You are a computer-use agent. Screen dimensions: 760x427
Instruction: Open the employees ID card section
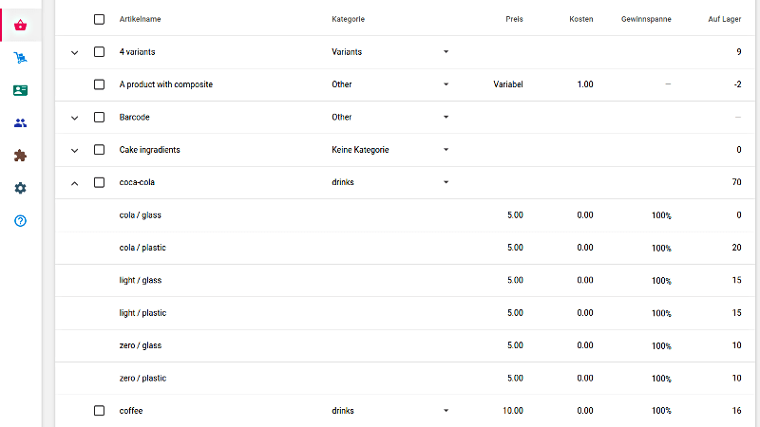click(20, 91)
